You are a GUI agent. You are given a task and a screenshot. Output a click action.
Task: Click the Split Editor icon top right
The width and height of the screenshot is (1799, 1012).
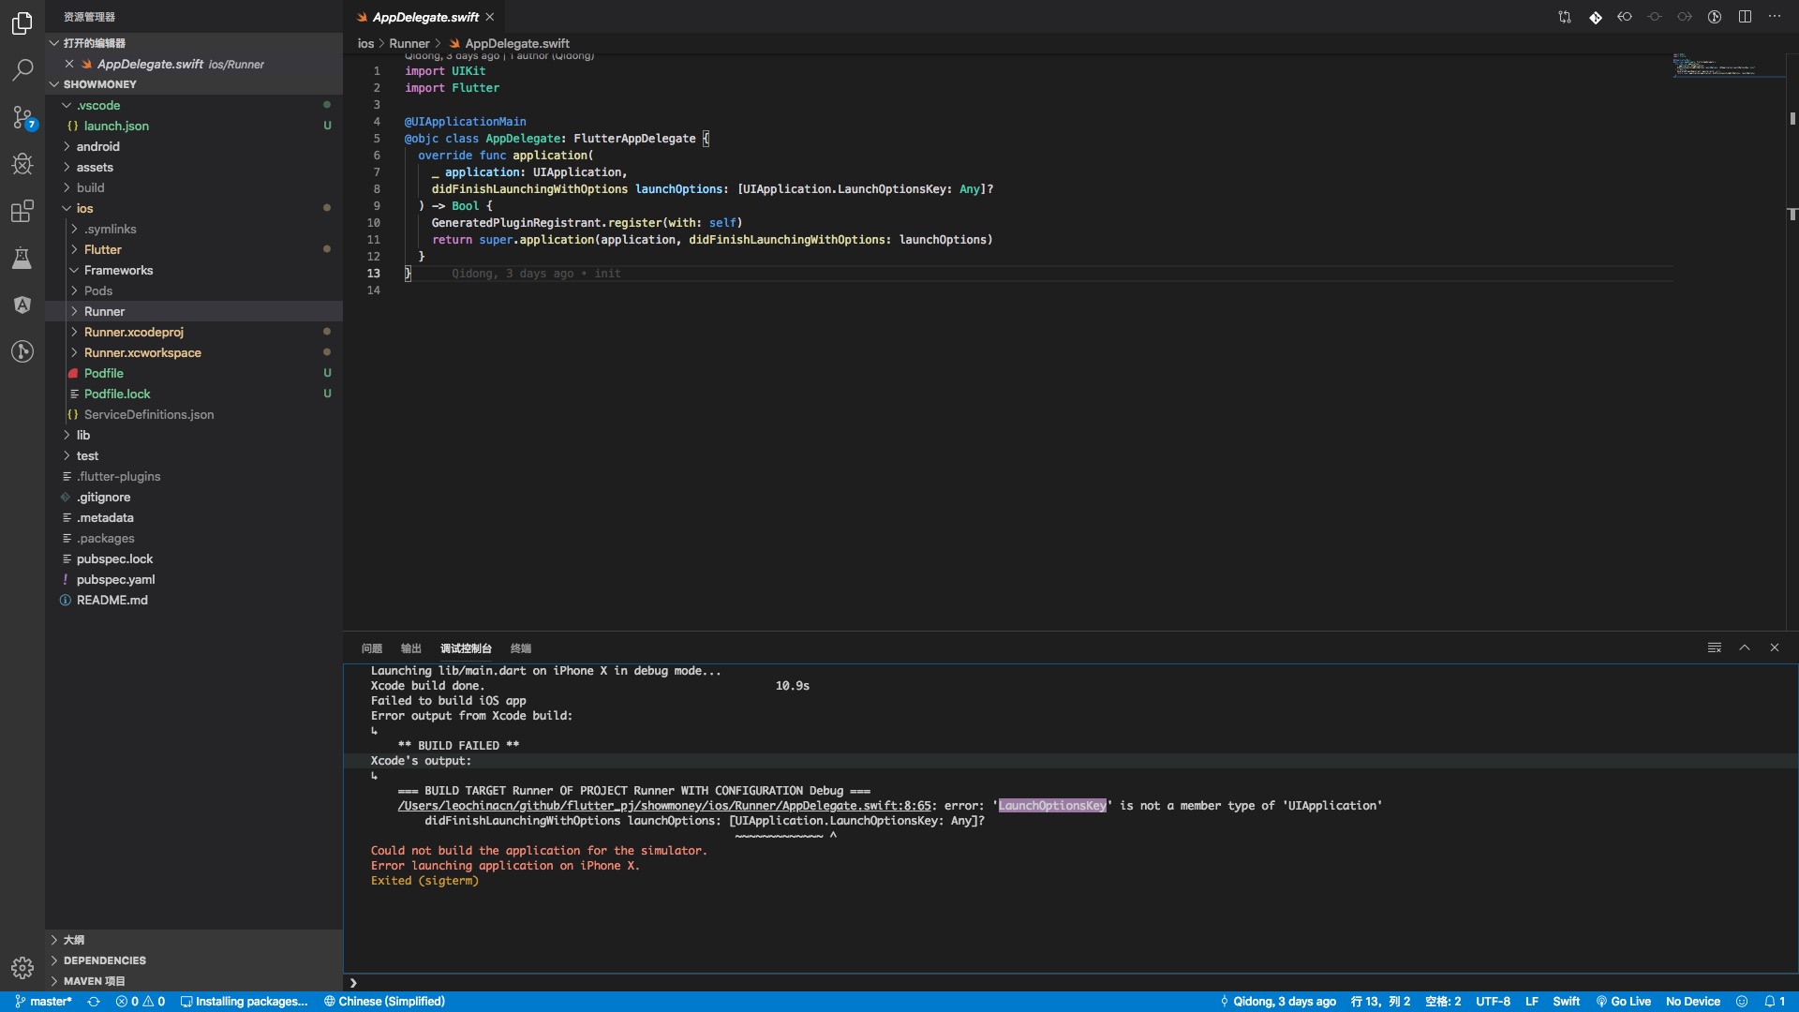pyautogui.click(x=1746, y=16)
